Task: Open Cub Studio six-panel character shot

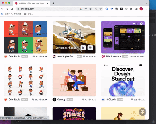Action: pos(25,37)
